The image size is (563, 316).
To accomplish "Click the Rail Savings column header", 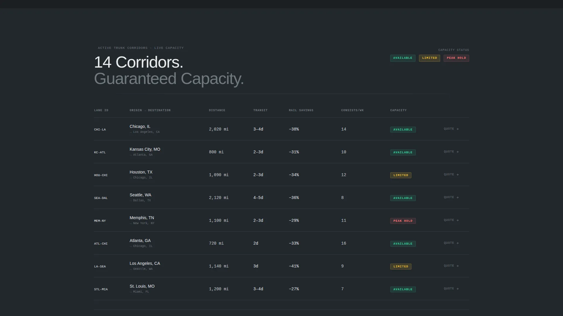I will coord(301,110).
